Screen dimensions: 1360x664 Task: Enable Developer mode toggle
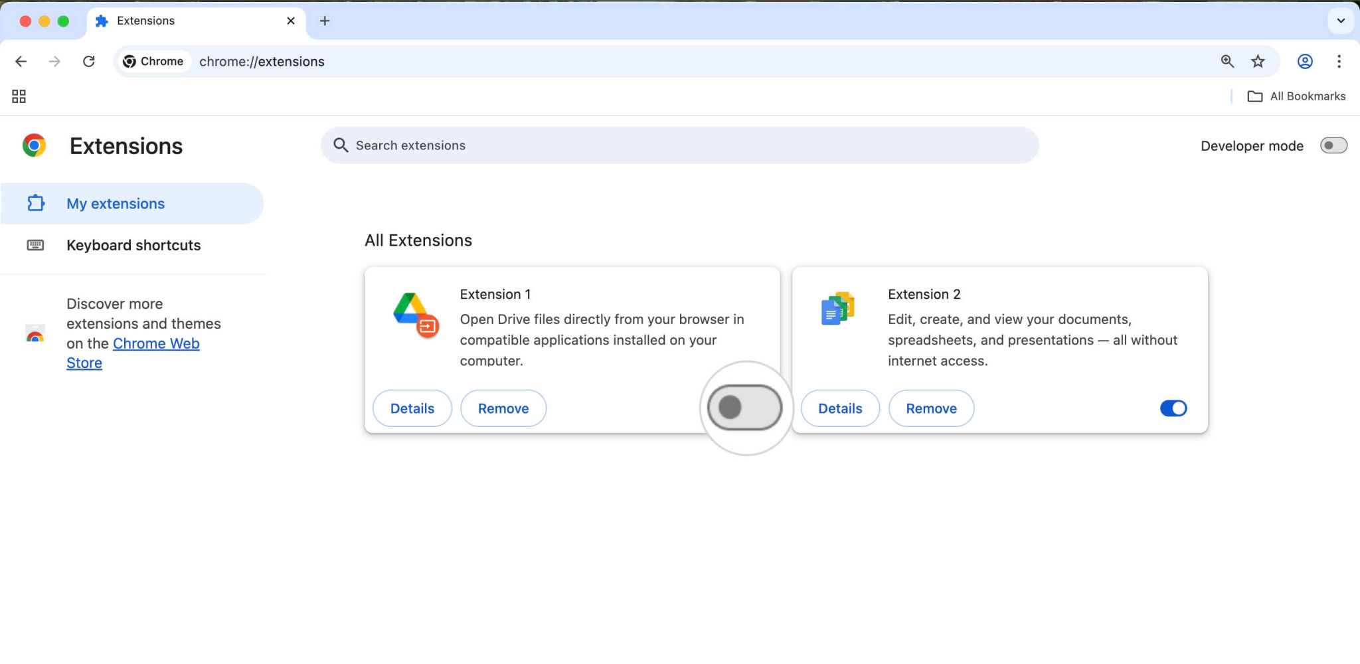click(x=1333, y=145)
